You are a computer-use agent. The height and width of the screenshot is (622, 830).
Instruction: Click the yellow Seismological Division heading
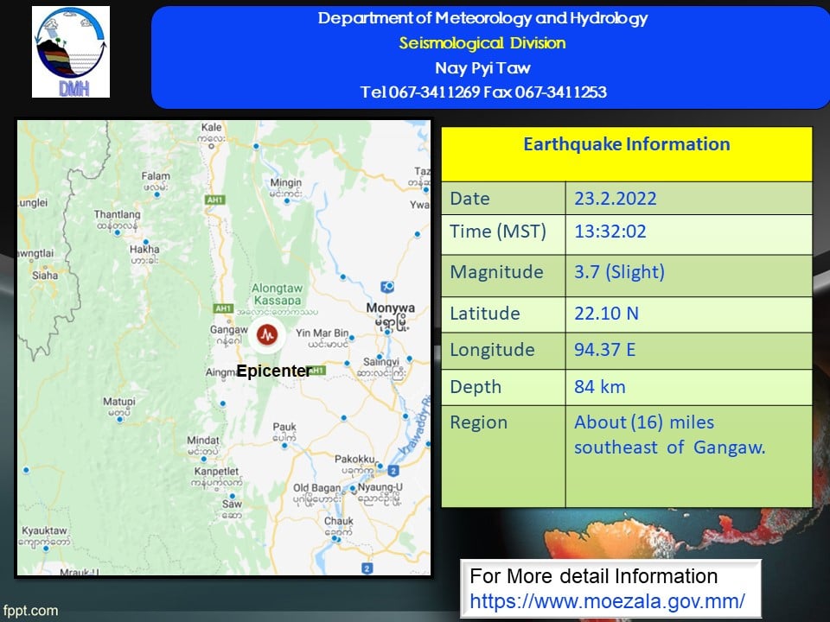click(482, 43)
